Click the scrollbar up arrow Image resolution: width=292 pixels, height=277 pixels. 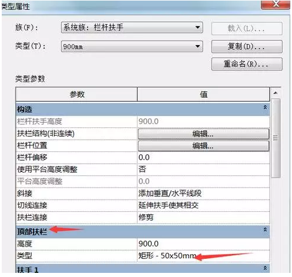(276, 93)
